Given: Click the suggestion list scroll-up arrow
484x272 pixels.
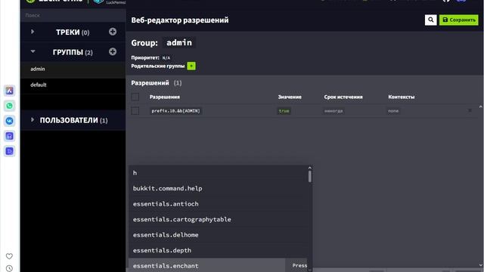Looking at the screenshot, I should pyautogui.click(x=309, y=168).
